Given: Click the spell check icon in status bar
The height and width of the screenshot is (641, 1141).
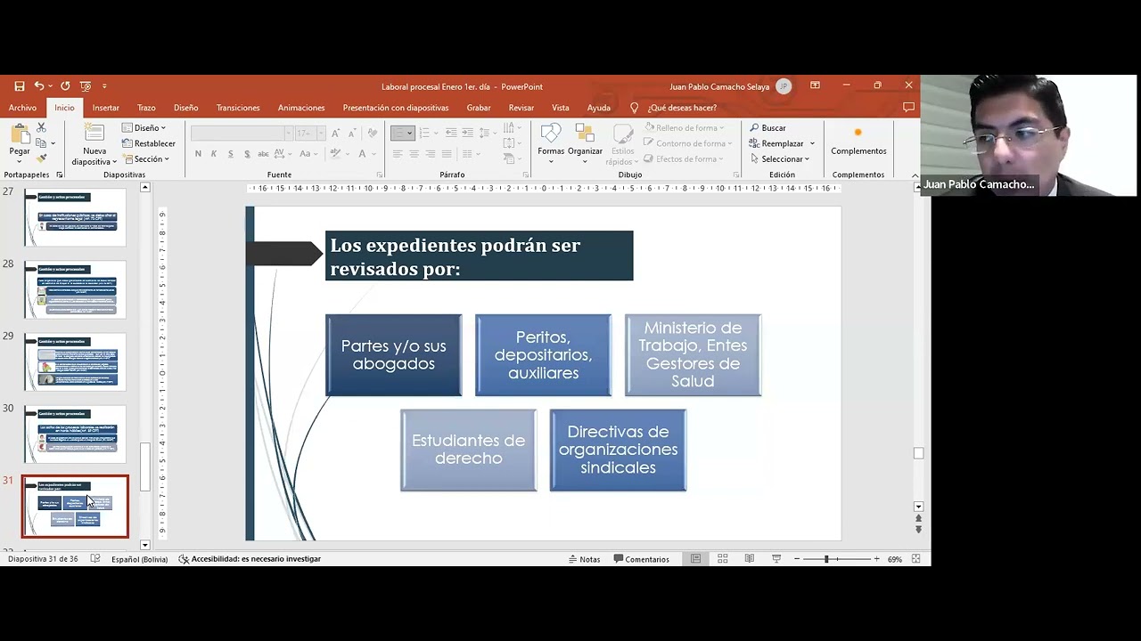Looking at the screenshot, I should [x=94, y=559].
